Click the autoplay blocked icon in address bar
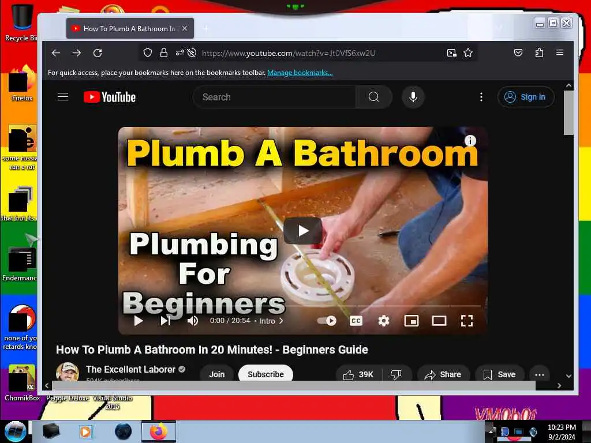The width and height of the screenshot is (591, 443). [x=192, y=52]
